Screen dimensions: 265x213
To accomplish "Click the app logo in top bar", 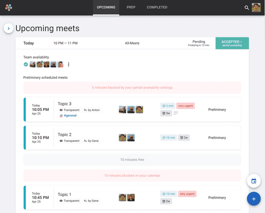I will point(9,8).
